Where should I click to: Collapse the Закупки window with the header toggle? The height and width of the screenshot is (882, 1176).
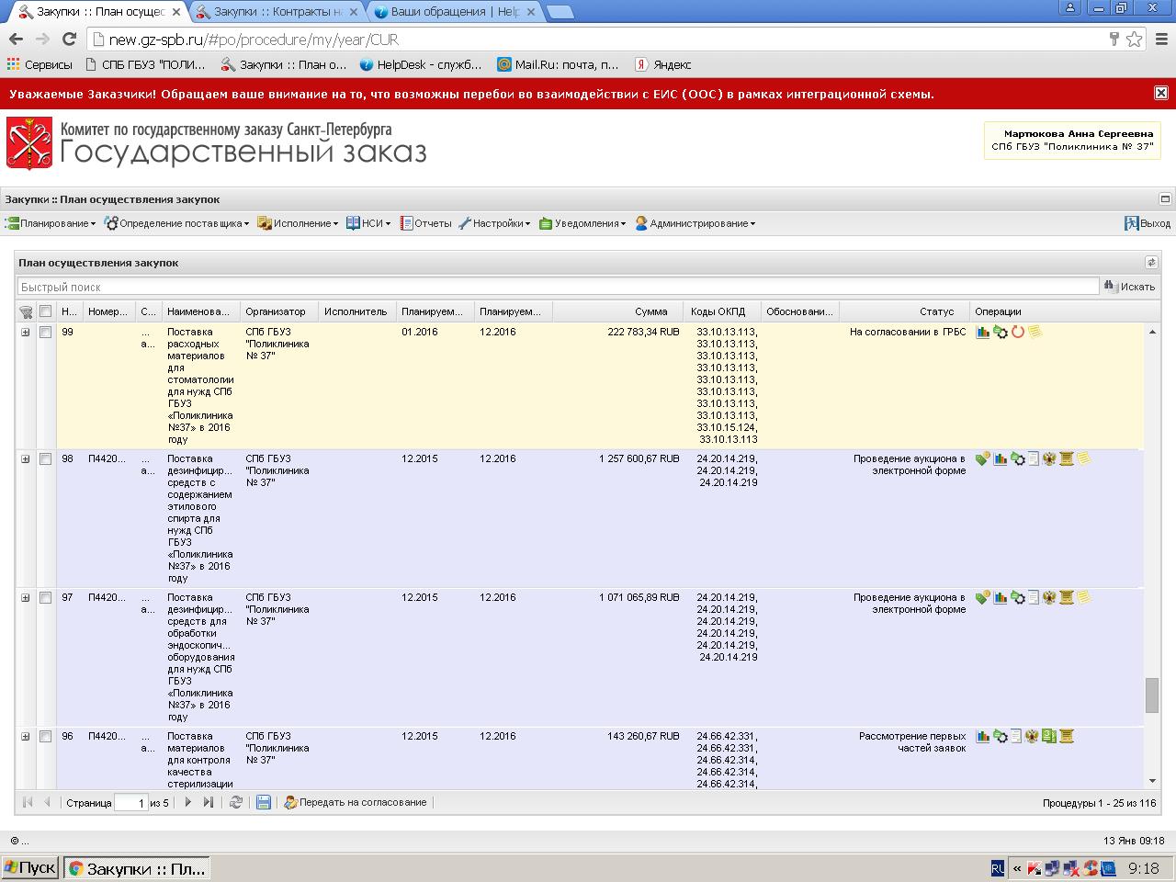point(1165,199)
